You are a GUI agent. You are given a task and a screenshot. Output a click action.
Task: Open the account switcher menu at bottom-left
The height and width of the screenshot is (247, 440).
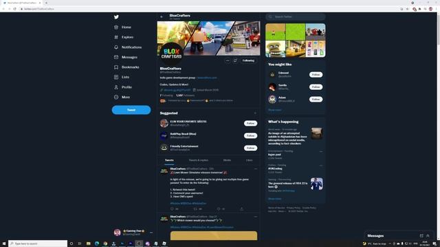(133, 232)
